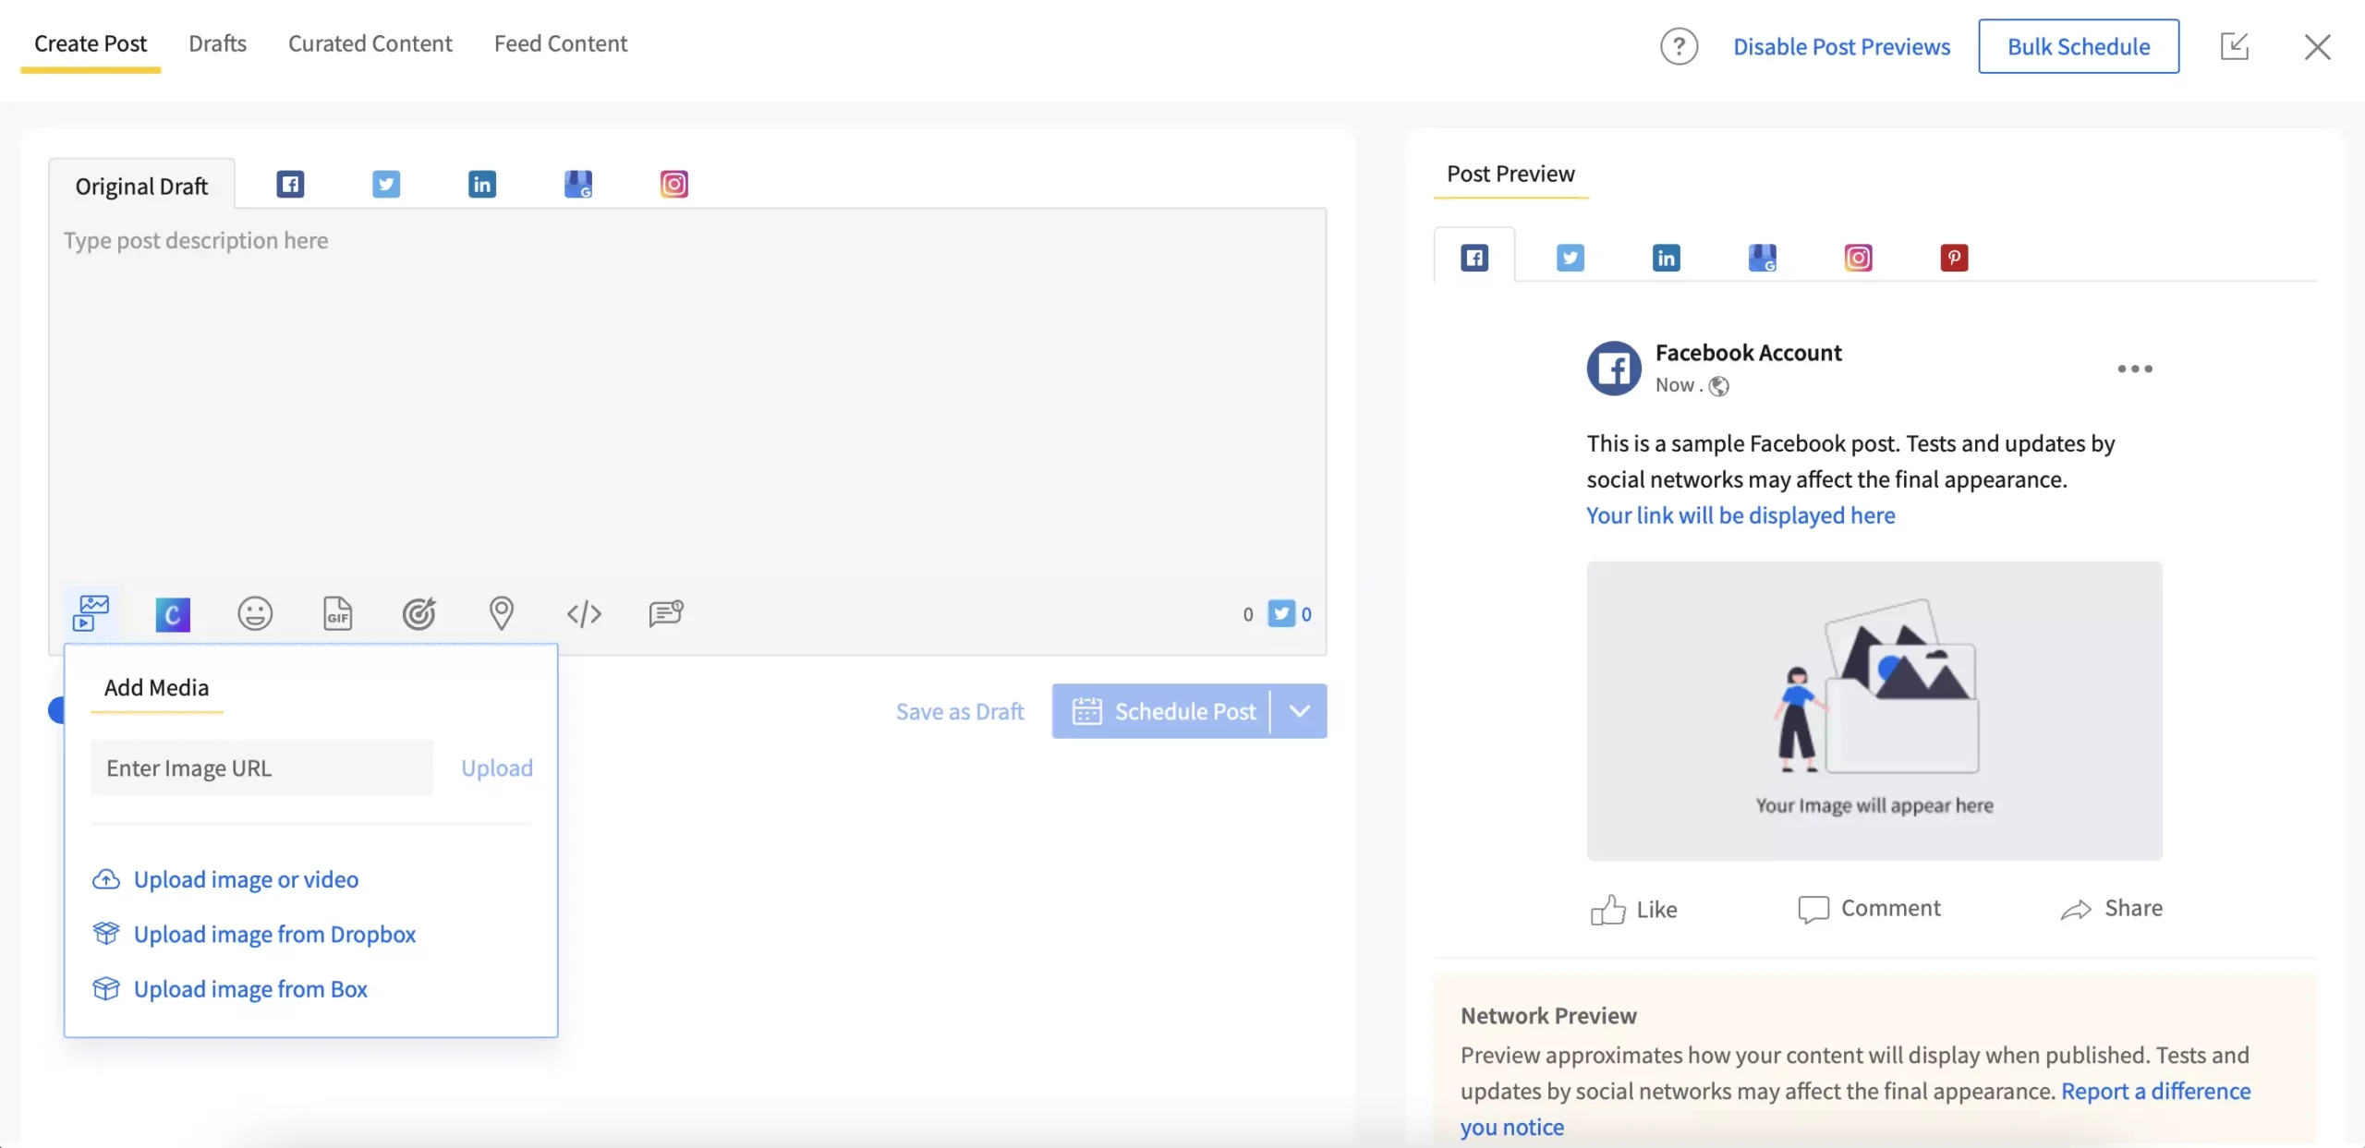The image size is (2365, 1148).
Task: Switch preview to Pinterest tab
Action: tap(1953, 258)
